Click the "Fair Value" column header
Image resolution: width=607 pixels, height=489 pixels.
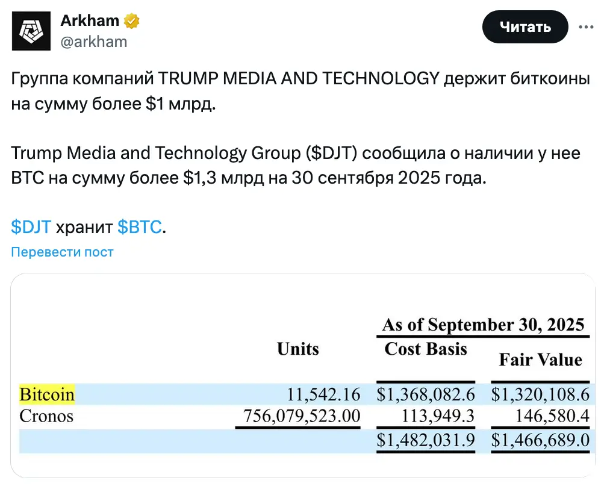(x=540, y=360)
